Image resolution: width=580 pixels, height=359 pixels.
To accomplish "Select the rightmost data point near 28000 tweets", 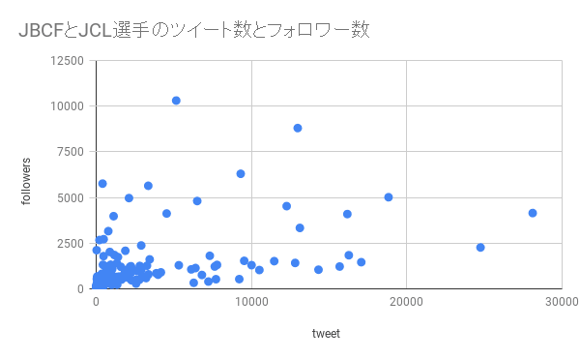I will pyautogui.click(x=533, y=213).
